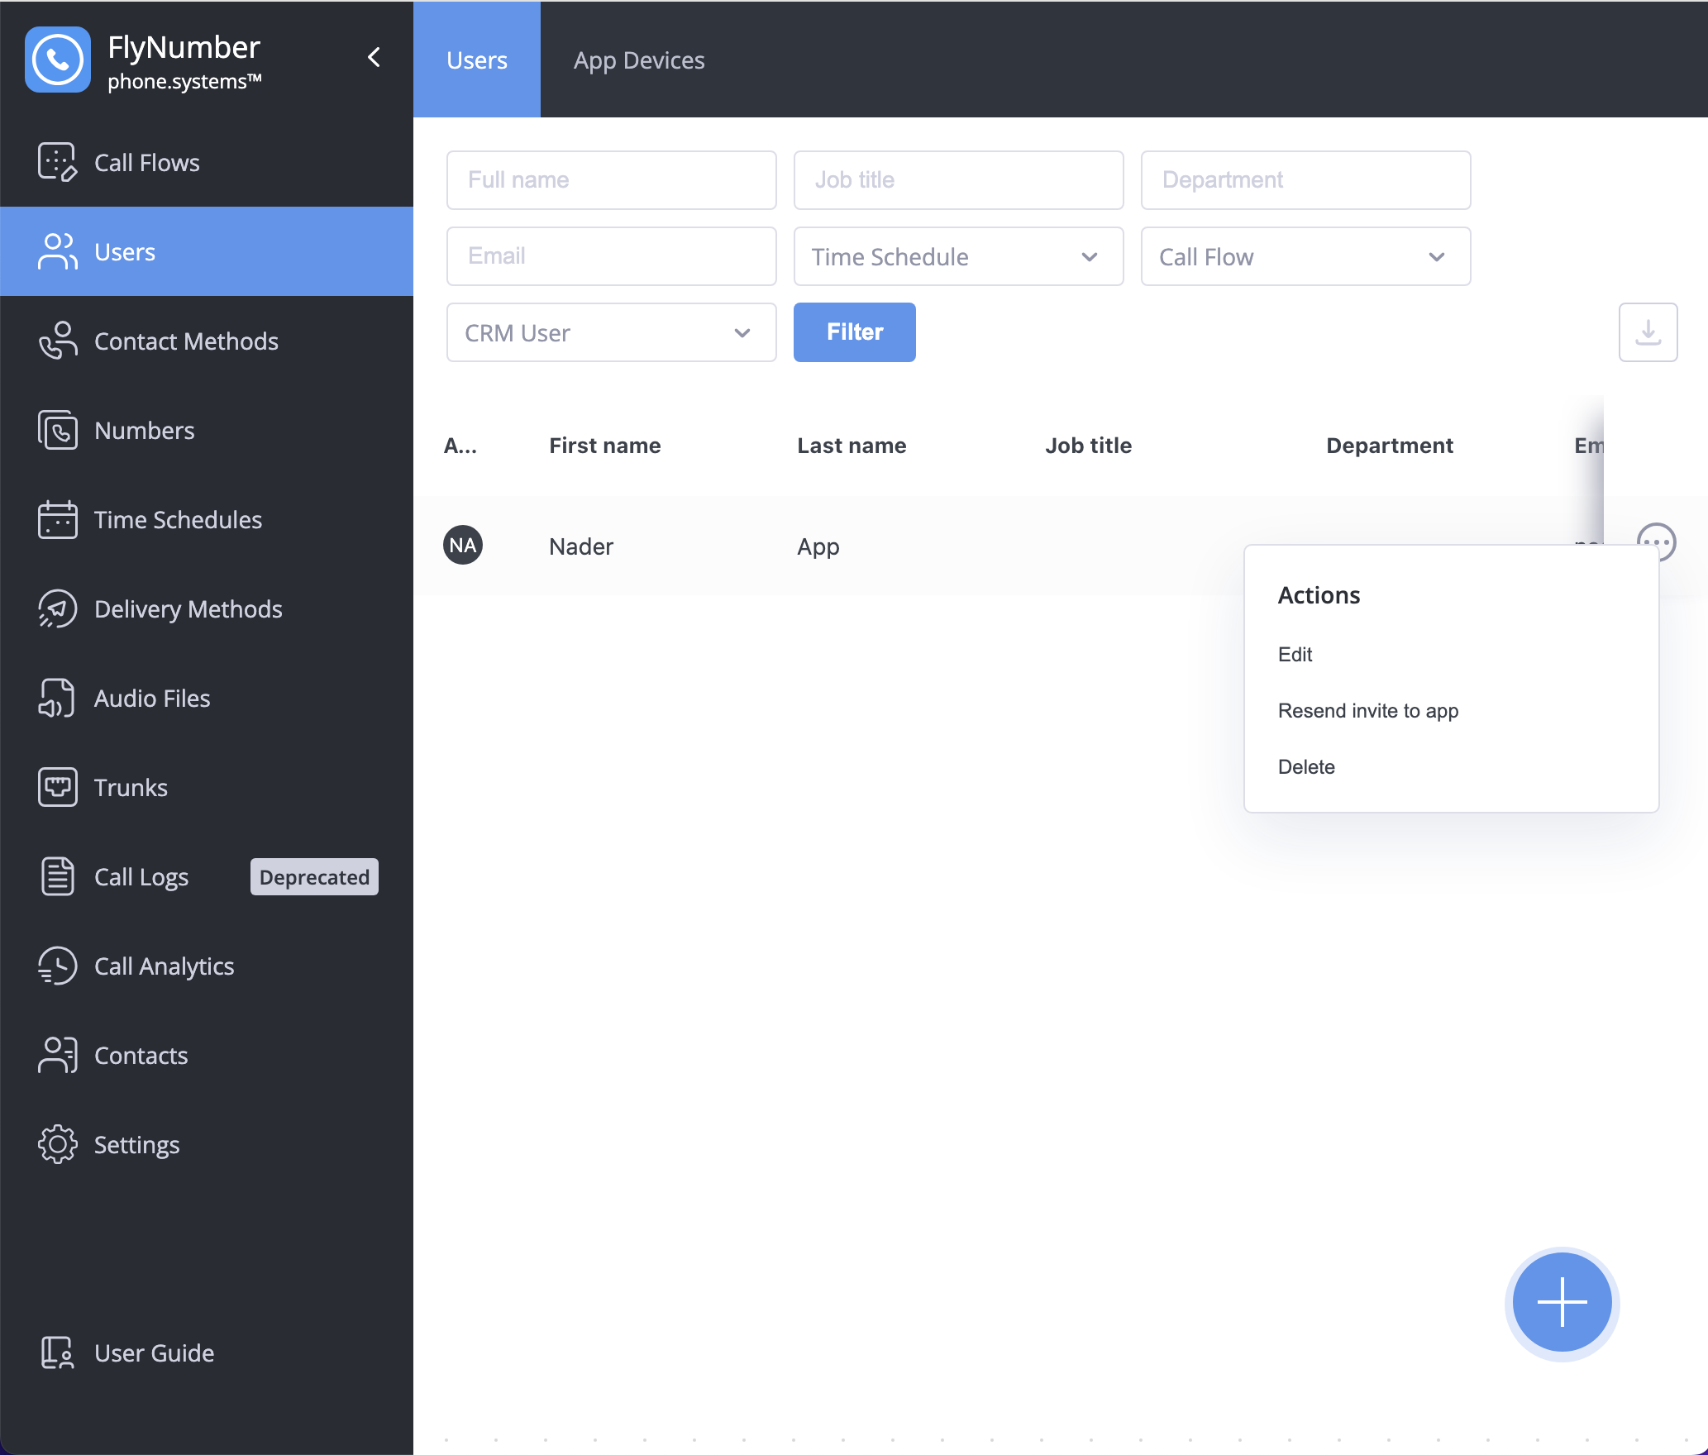Click the Delivery Methods paper-plane icon

pos(57,608)
